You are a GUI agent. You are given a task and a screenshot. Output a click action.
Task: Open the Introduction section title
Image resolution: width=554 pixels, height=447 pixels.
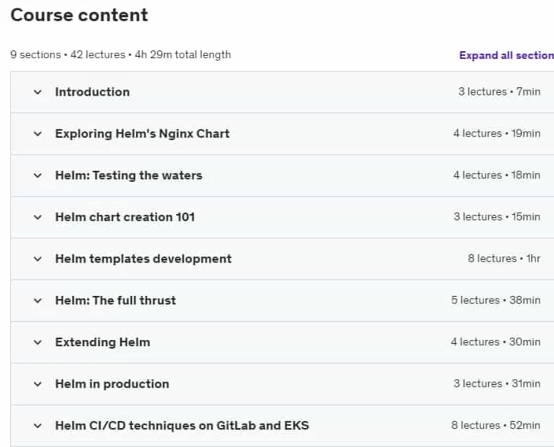pyautogui.click(x=93, y=92)
